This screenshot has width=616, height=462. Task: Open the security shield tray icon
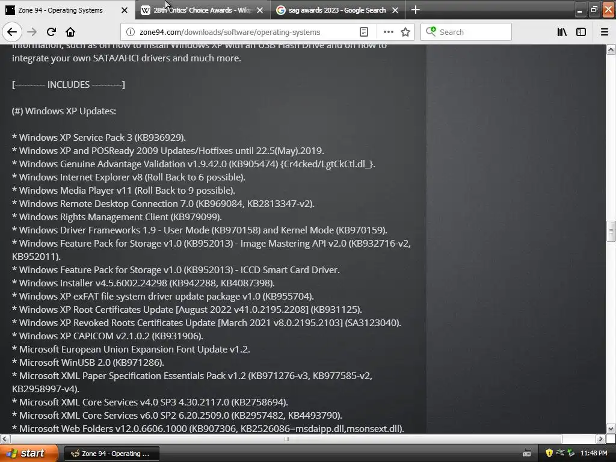549,453
